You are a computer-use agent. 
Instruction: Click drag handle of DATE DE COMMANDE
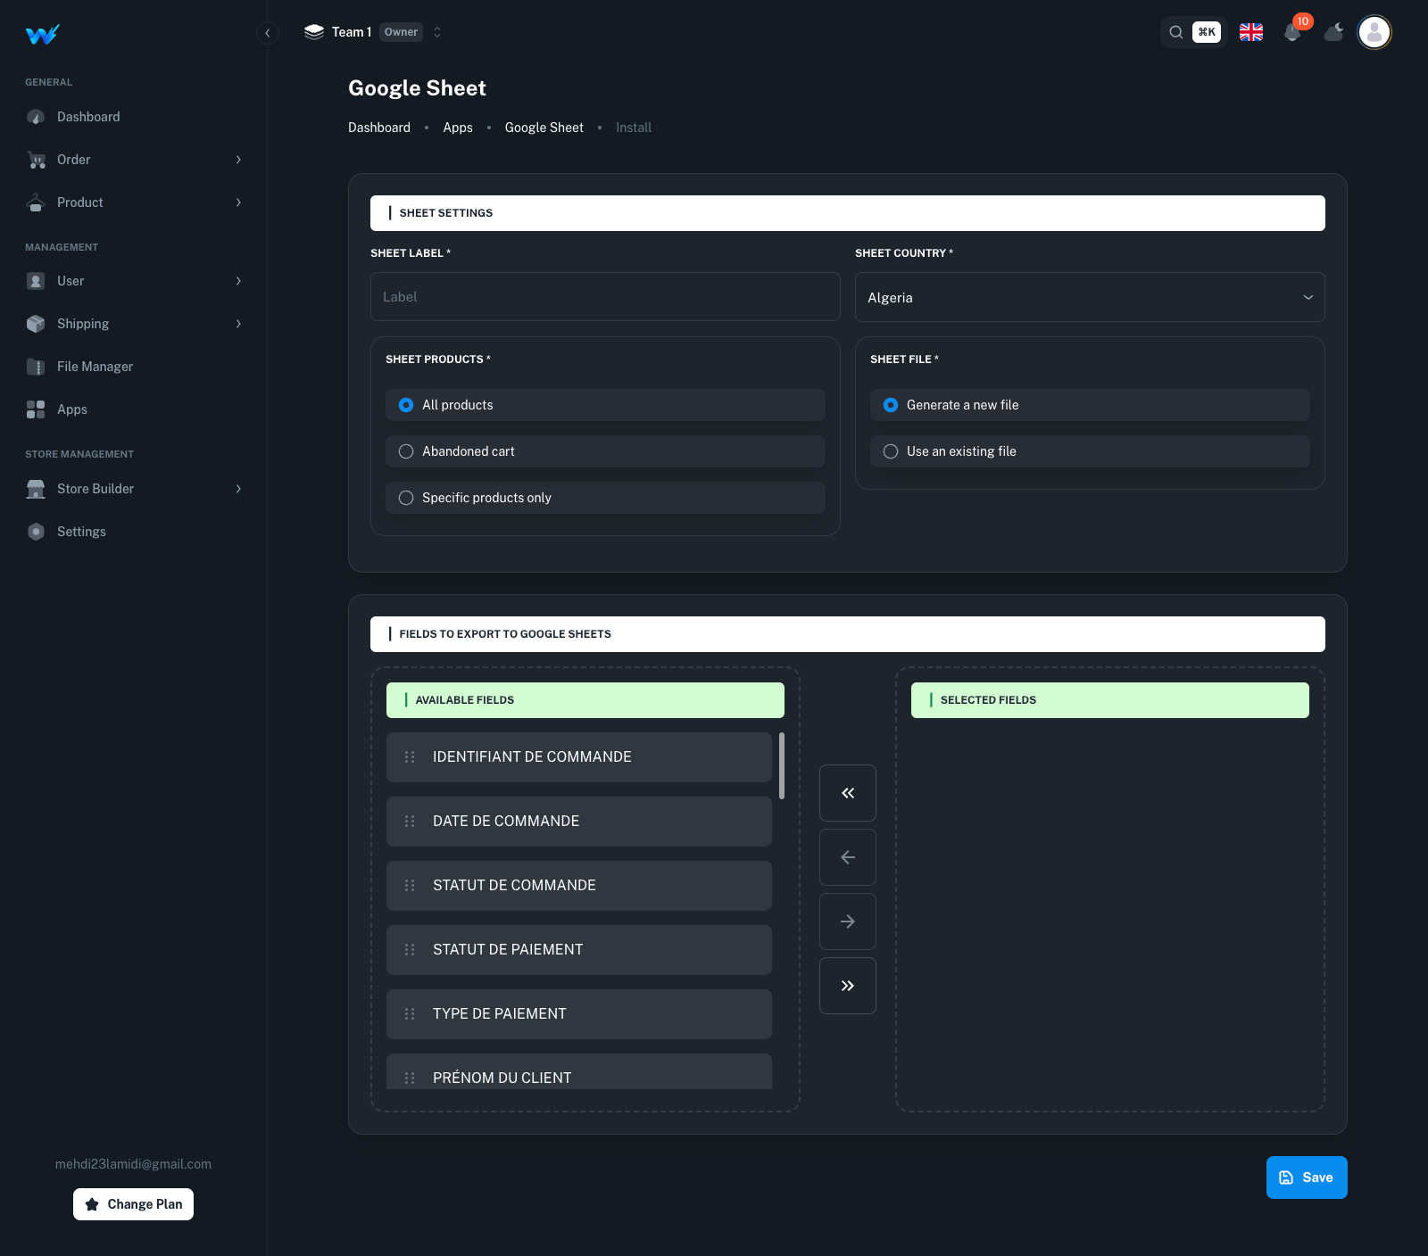pyautogui.click(x=410, y=822)
